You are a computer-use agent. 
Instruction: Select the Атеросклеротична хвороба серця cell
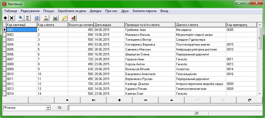click(x=201, y=84)
